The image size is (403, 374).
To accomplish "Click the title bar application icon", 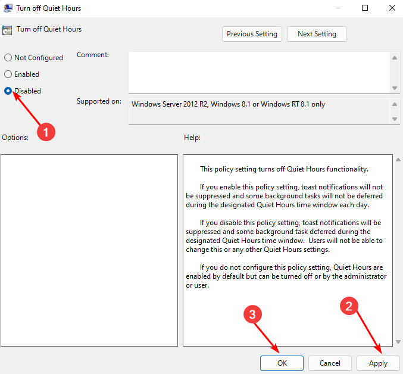I will [x=8, y=8].
